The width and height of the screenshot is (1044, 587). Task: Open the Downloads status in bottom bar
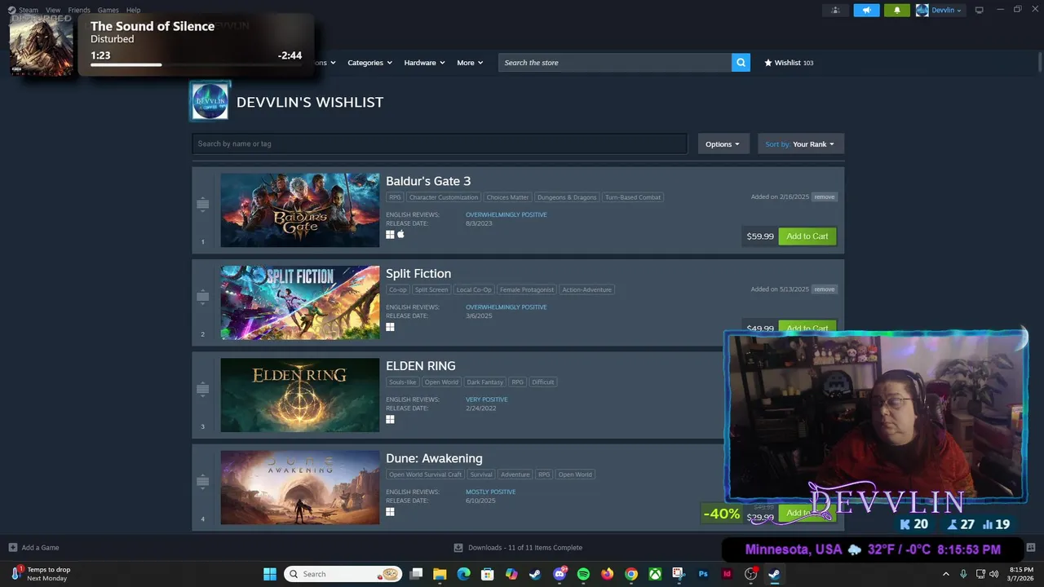point(518,547)
